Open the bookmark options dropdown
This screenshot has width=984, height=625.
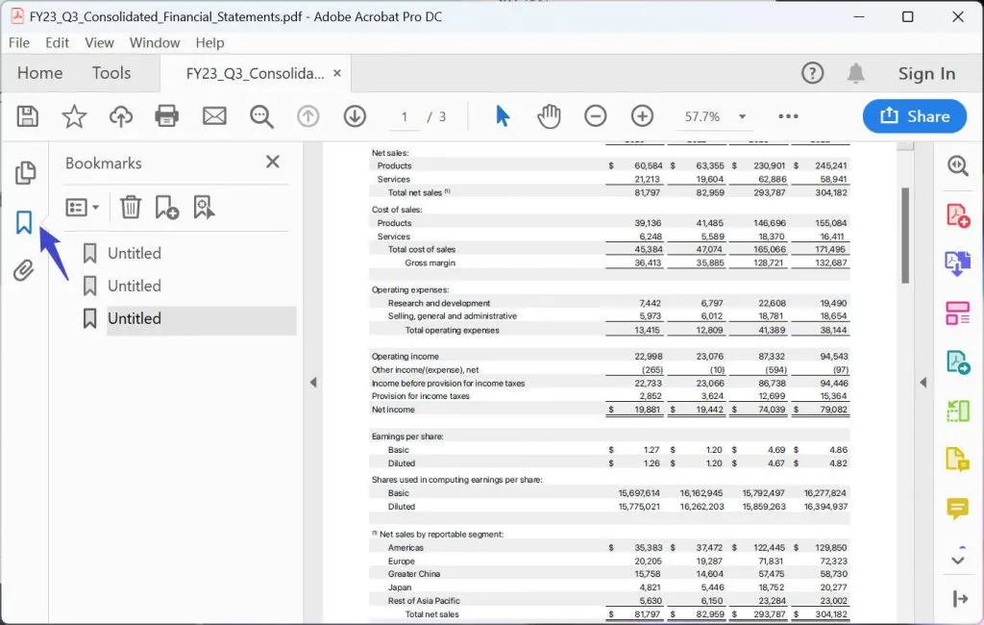pyautogui.click(x=85, y=207)
